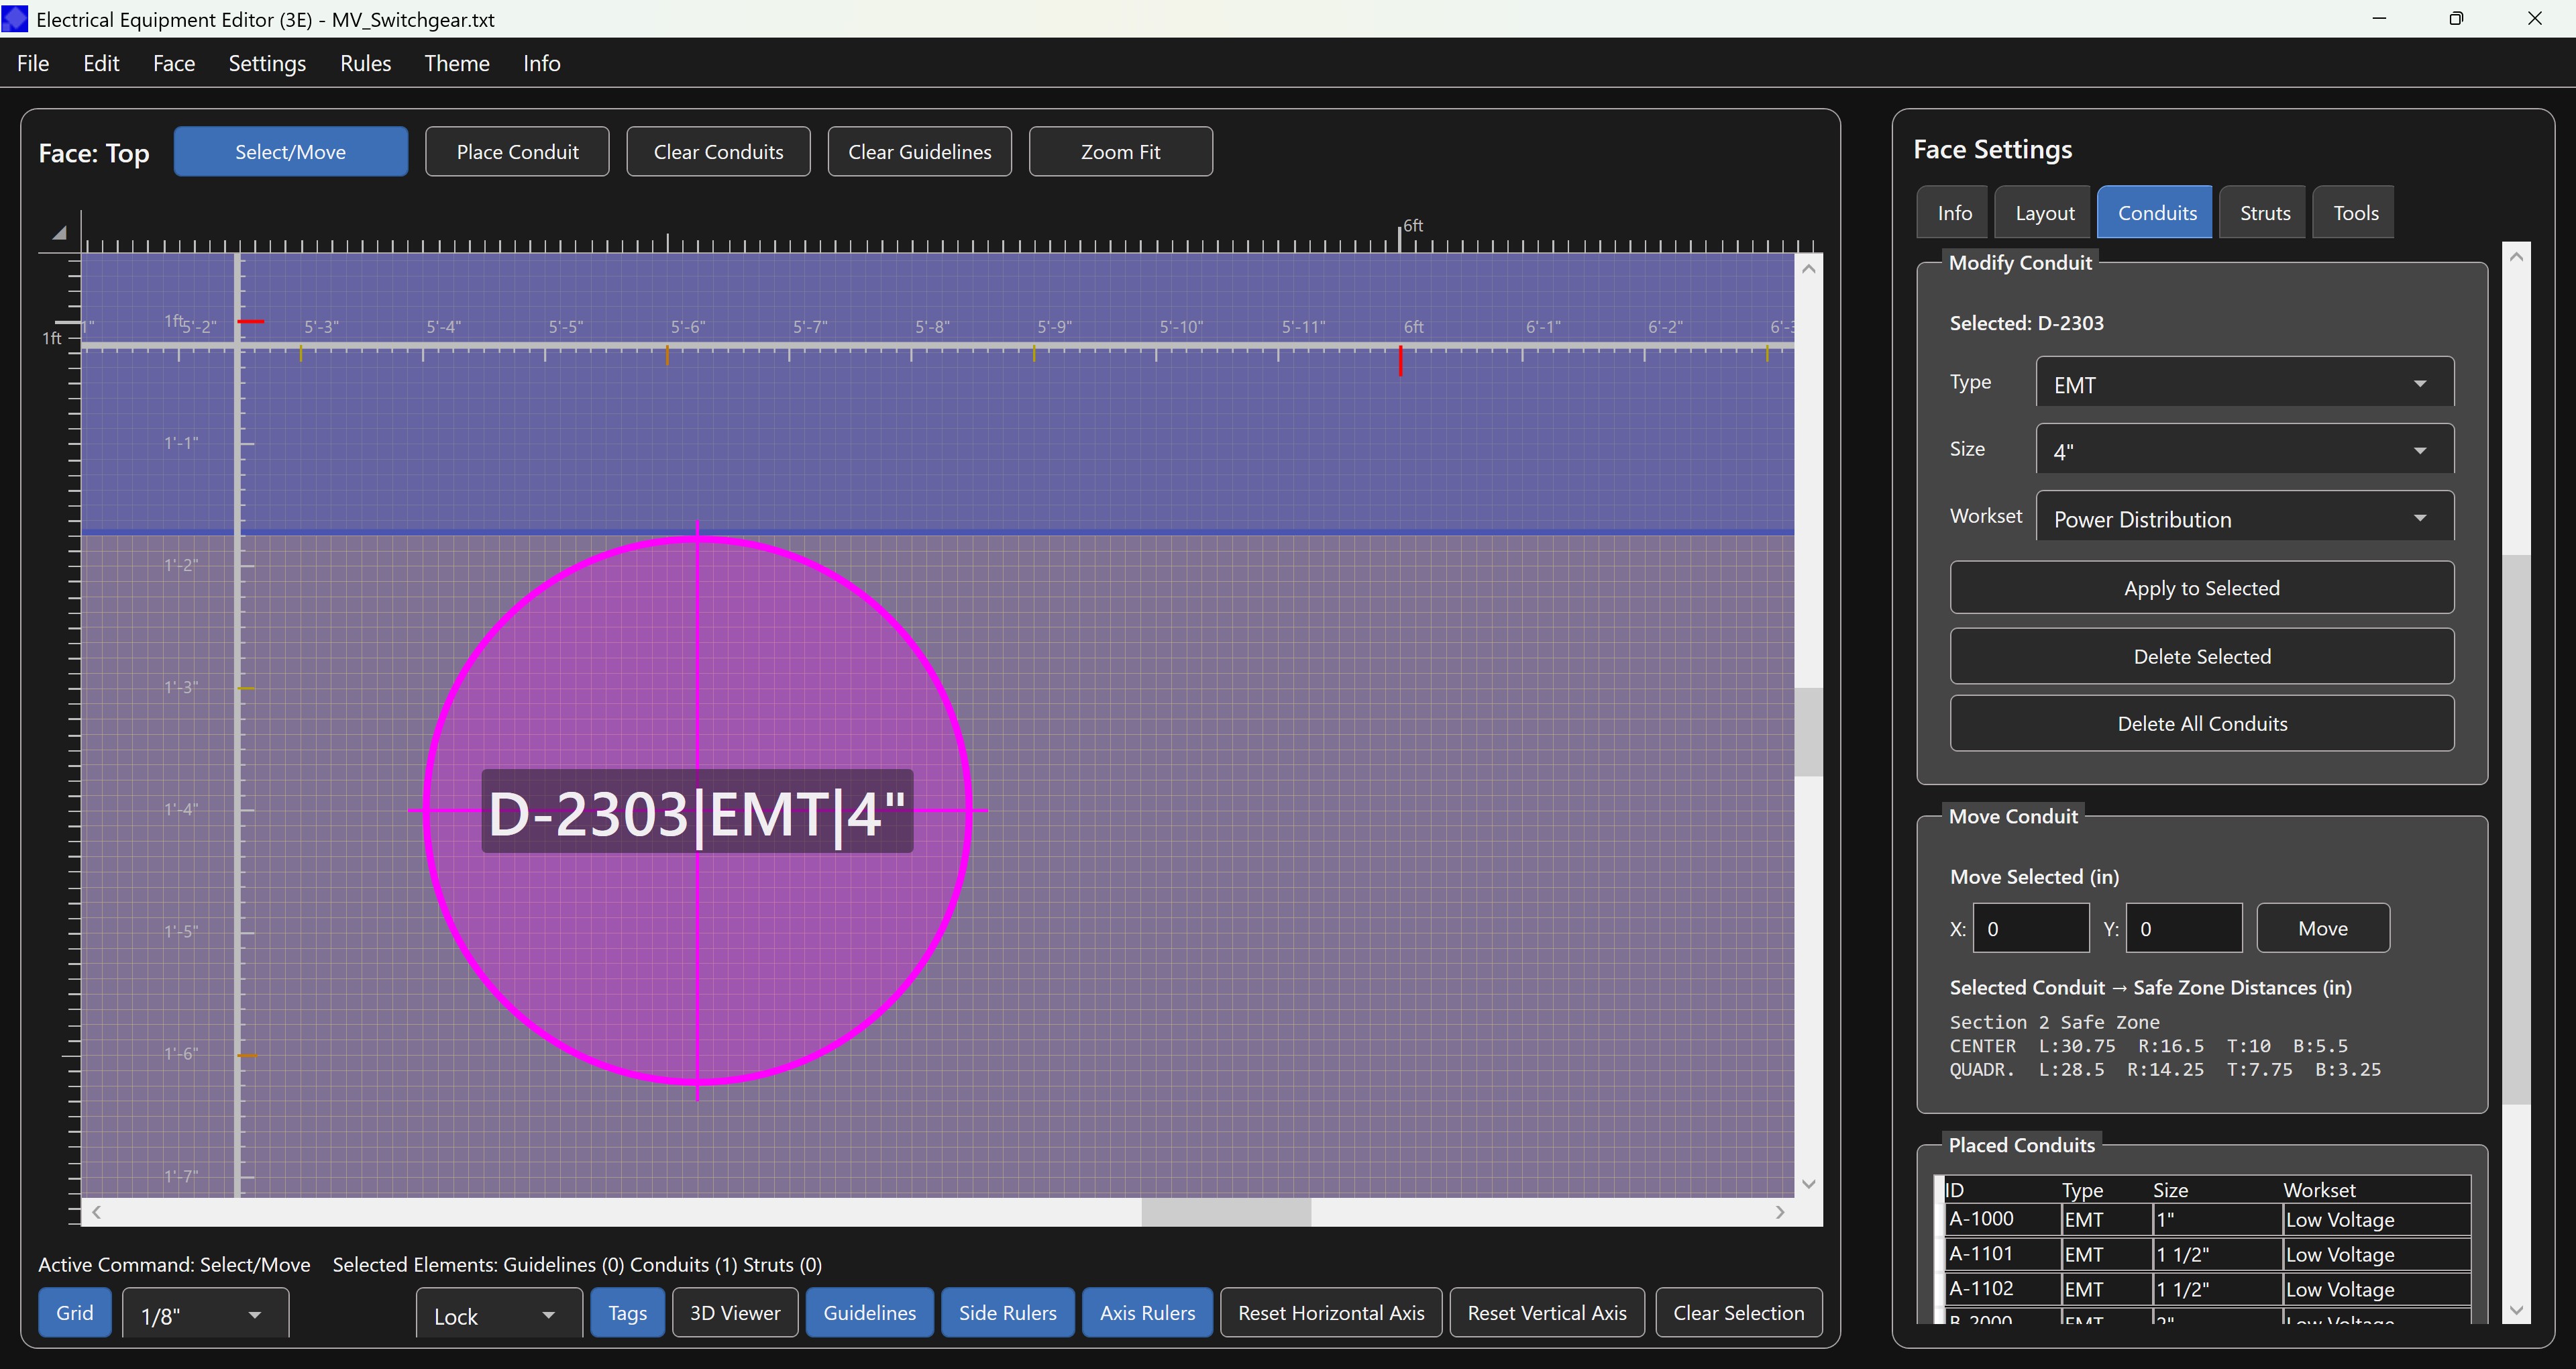Click the app logo in title bar
The height and width of the screenshot is (1369, 2576).
click(x=15, y=19)
